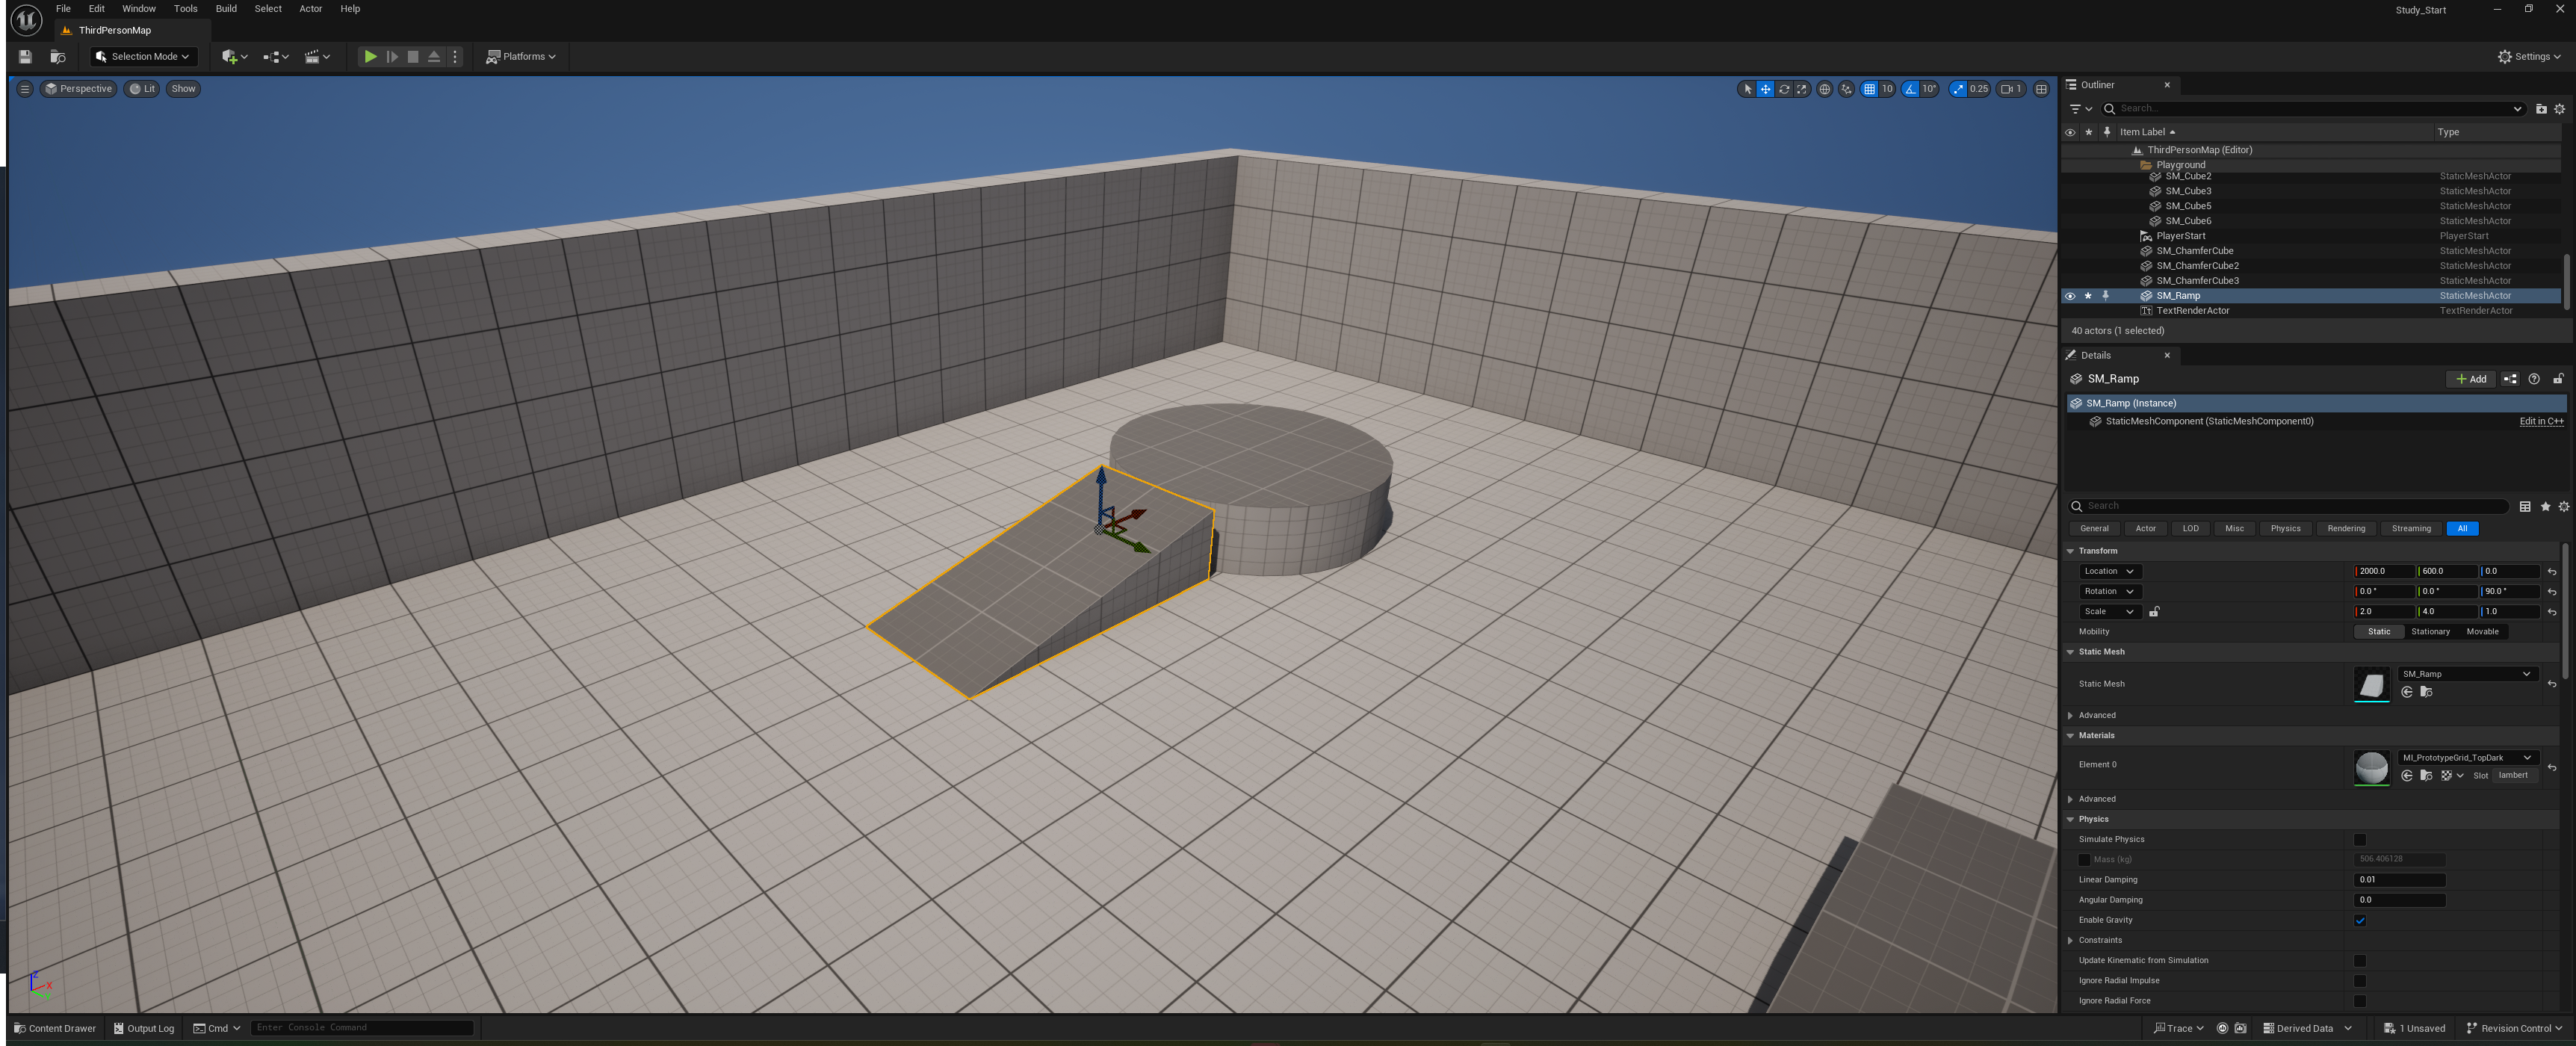Start Play in Editor with the green play button
2576x1046 pixels.
coord(370,57)
